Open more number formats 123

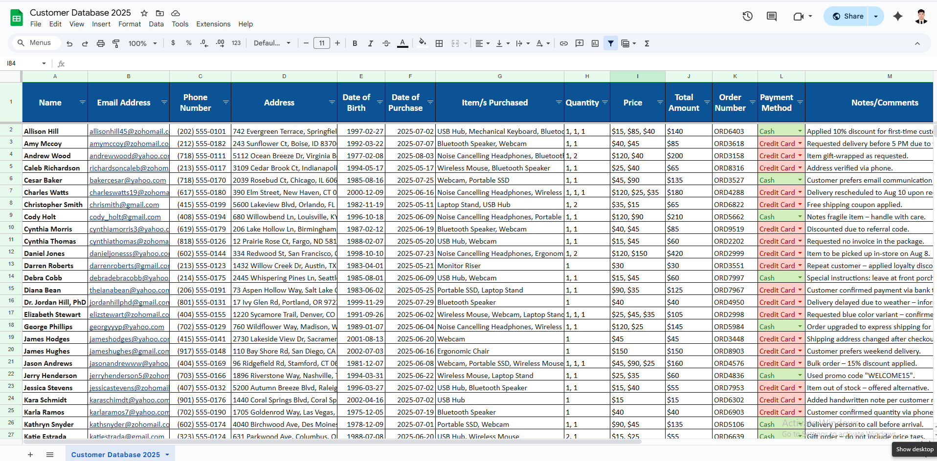236,43
